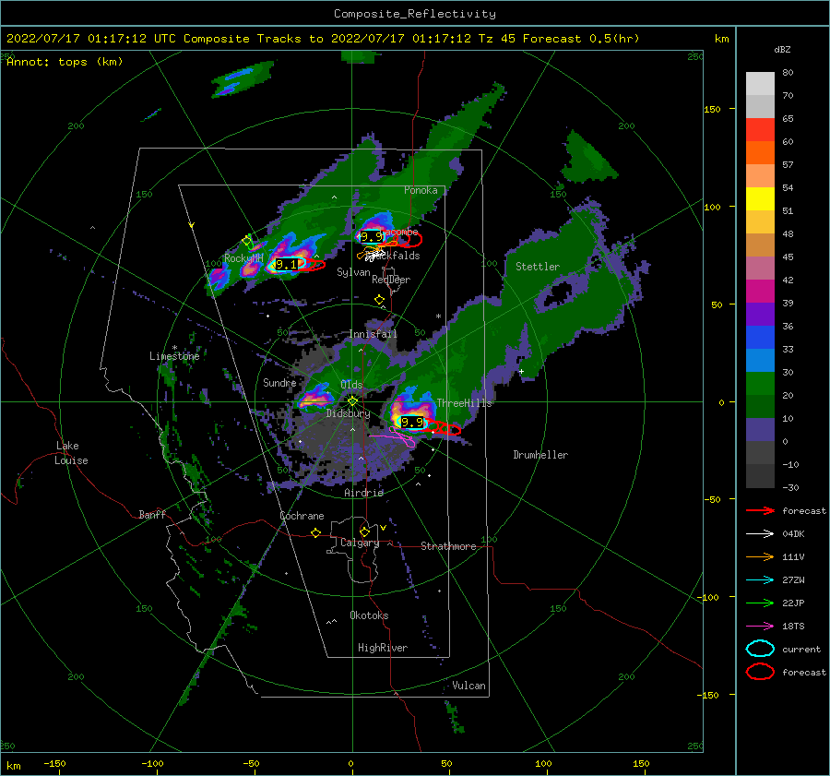
Task: Click the Ponoka city label
Action: point(421,190)
